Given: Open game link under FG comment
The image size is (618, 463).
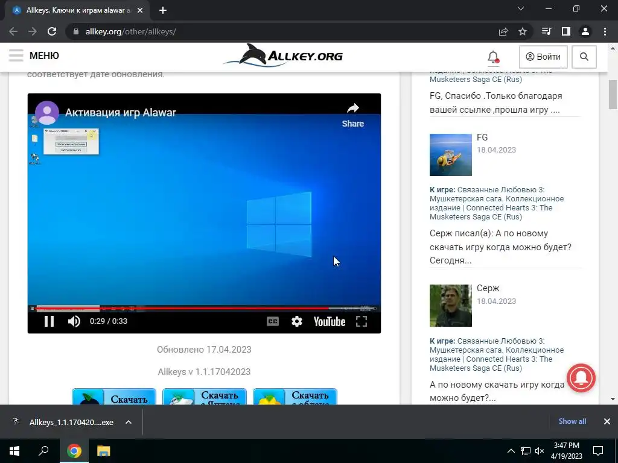Looking at the screenshot, I should [x=497, y=203].
